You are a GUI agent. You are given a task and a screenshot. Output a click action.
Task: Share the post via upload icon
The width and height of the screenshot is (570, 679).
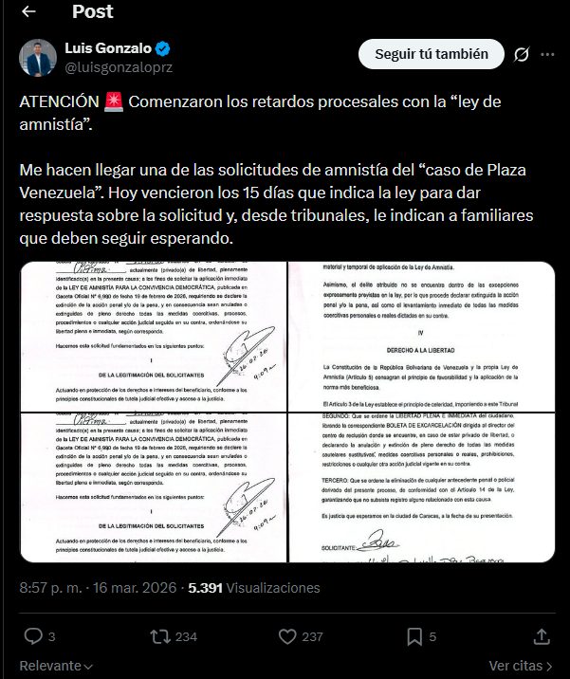[x=542, y=636]
